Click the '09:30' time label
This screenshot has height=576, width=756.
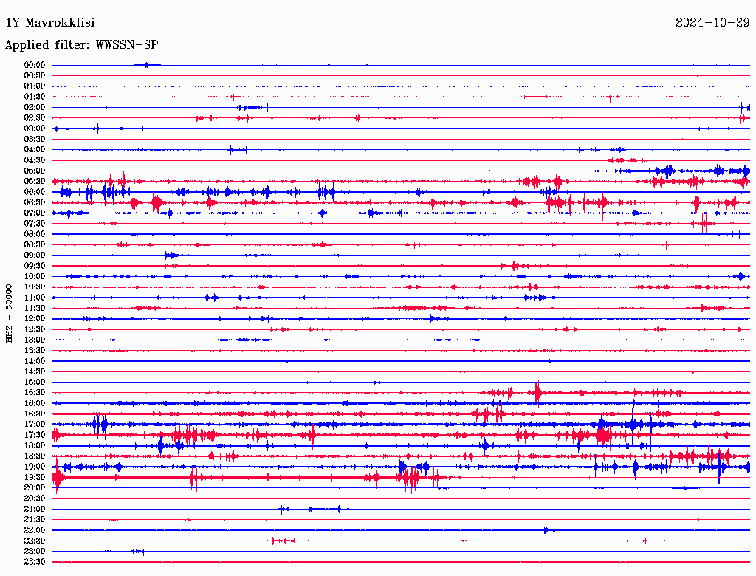point(34,267)
